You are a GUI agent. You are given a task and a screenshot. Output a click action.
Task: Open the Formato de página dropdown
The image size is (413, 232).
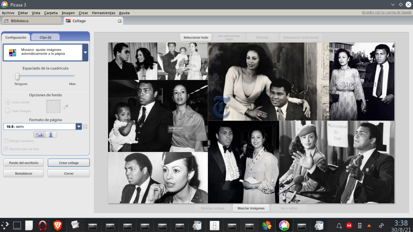pyautogui.click(x=79, y=127)
